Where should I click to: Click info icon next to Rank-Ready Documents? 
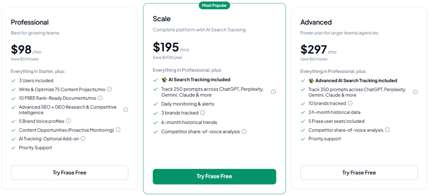pyautogui.click(x=100, y=98)
